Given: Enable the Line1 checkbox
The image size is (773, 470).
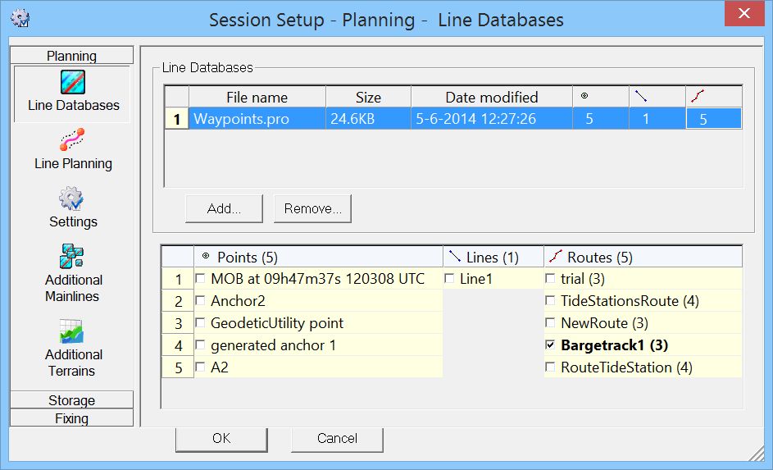Looking at the screenshot, I should pyautogui.click(x=450, y=279).
